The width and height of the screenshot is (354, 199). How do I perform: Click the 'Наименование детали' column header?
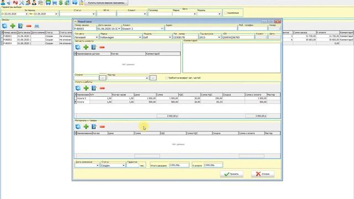tap(93, 54)
